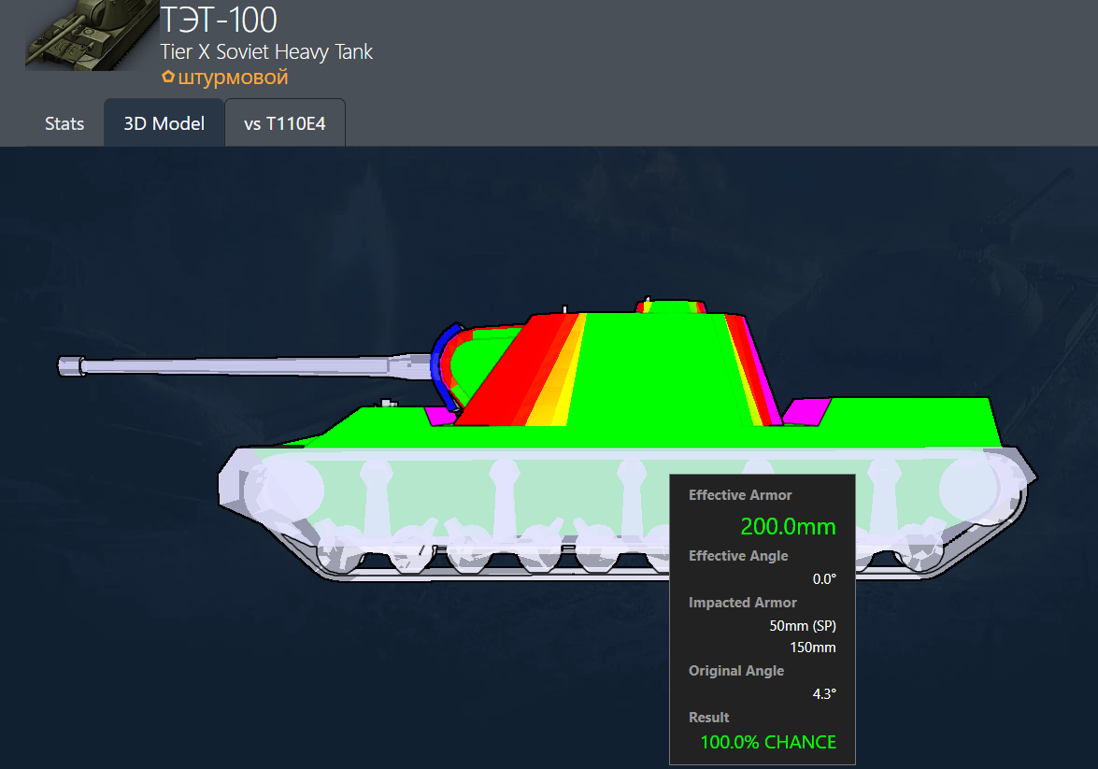Click the tank's gun barrel in 3D model
This screenshot has width=1098, height=769.
pyautogui.click(x=245, y=365)
